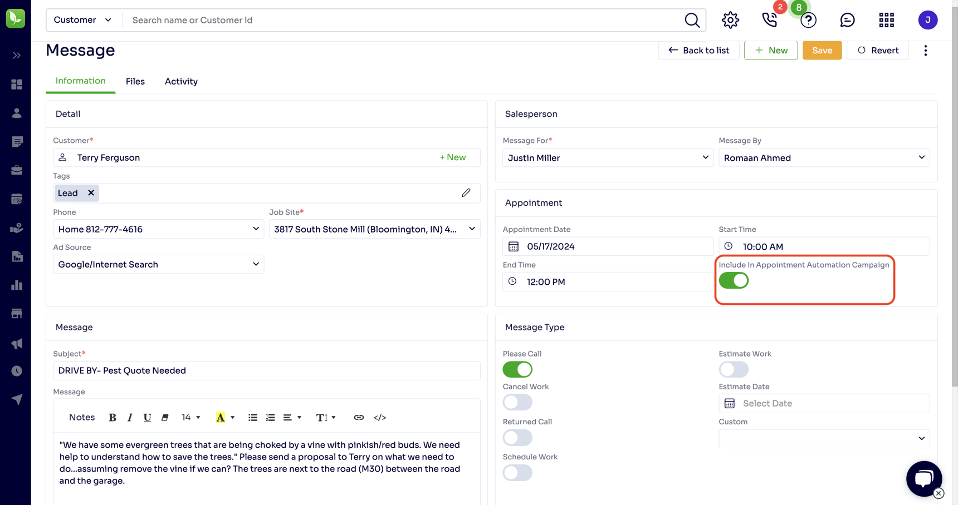Select the customers person icon in sidebar
The image size is (958, 505).
pos(16,113)
